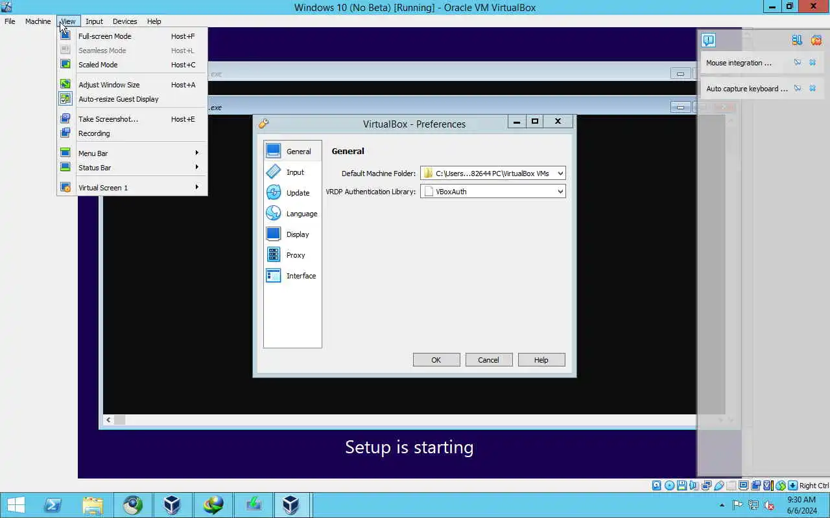
Task: Show hidden system tray icons
Action: click(722, 506)
